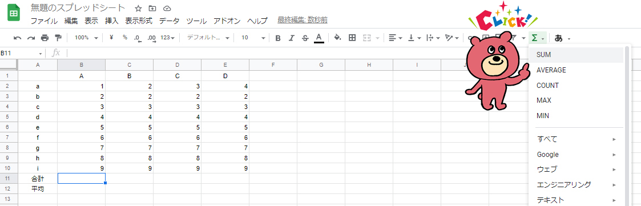This screenshot has height=206, width=641.
Task: Open the borders tool
Action: [x=352, y=38]
